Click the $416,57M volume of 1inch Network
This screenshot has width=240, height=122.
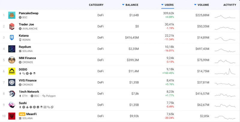click(x=202, y=94)
